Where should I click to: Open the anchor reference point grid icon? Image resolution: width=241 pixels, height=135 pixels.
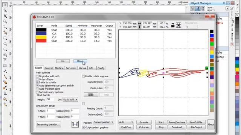[x=178, y=25]
